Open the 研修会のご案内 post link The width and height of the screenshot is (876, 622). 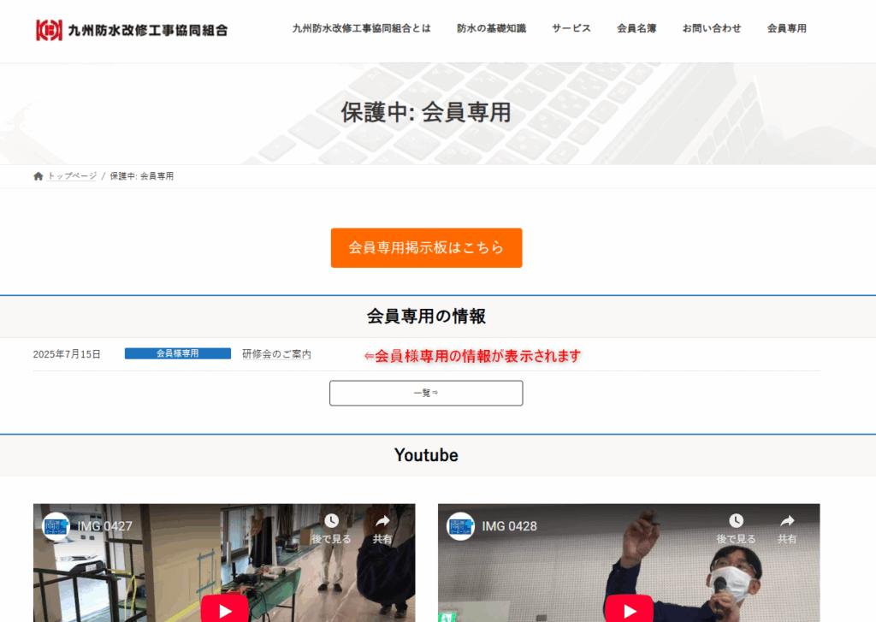coord(276,354)
